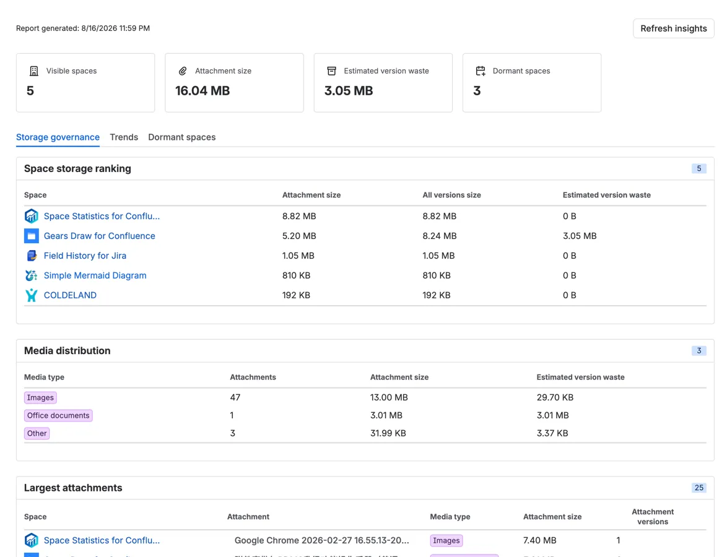Click the Gears Draw for Confluence space icon

(32, 236)
